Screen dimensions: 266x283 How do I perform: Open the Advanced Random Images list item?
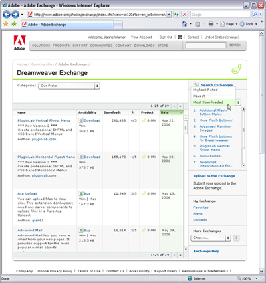pos(215,128)
